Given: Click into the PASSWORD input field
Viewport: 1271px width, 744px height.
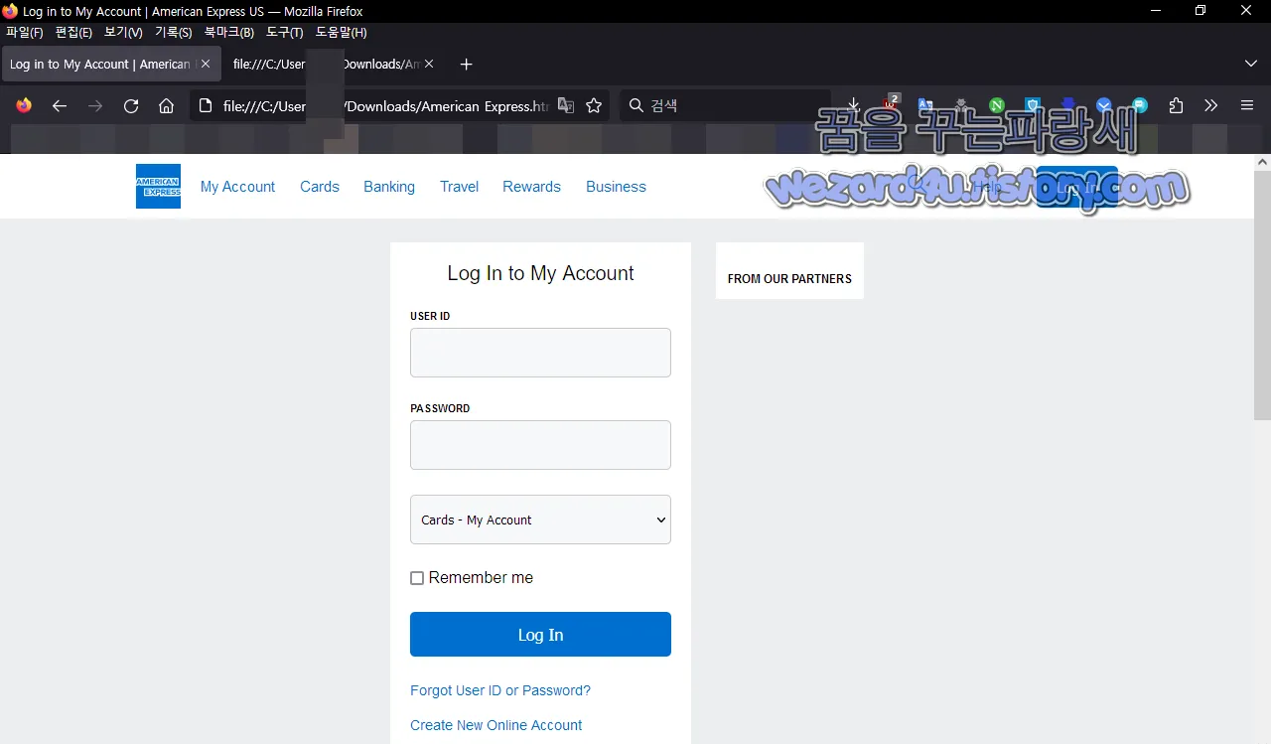Looking at the screenshot, I should pos(540,445).
